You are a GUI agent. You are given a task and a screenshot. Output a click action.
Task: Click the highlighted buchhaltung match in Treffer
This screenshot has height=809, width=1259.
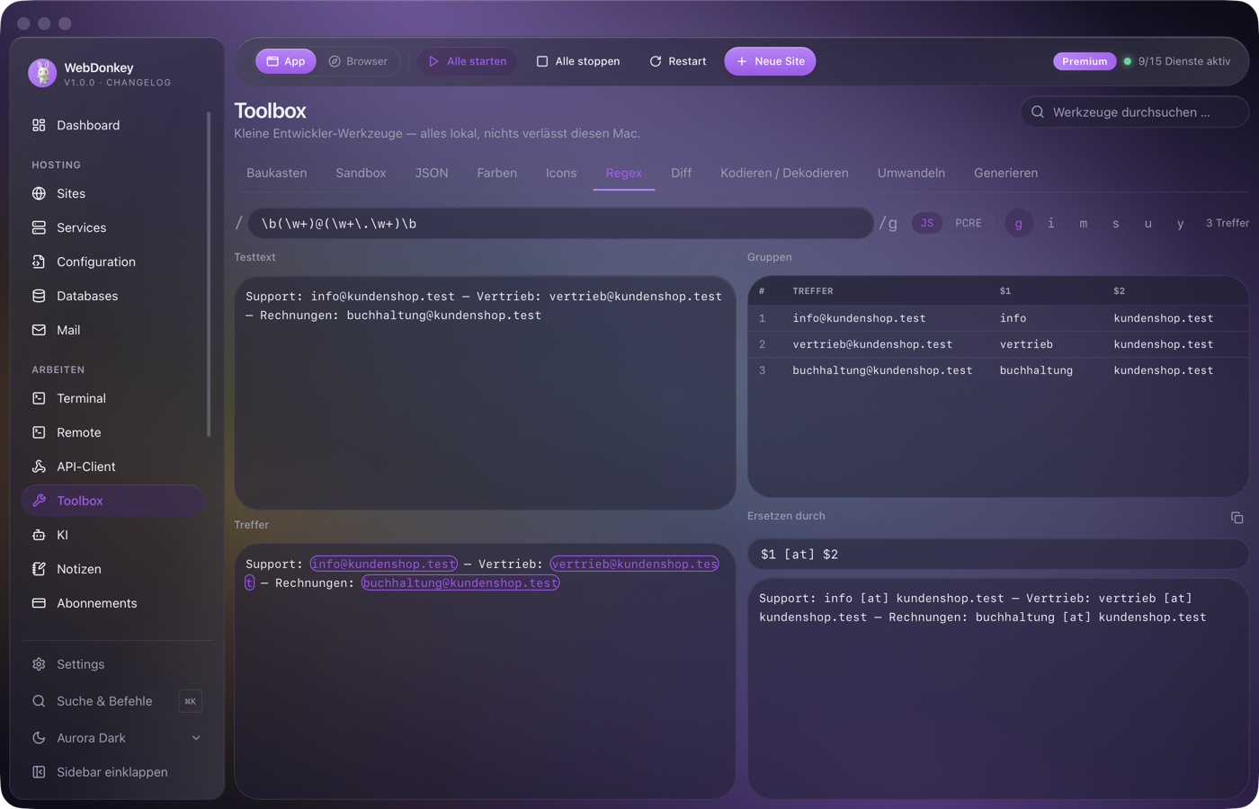click(x=460, y=583)
